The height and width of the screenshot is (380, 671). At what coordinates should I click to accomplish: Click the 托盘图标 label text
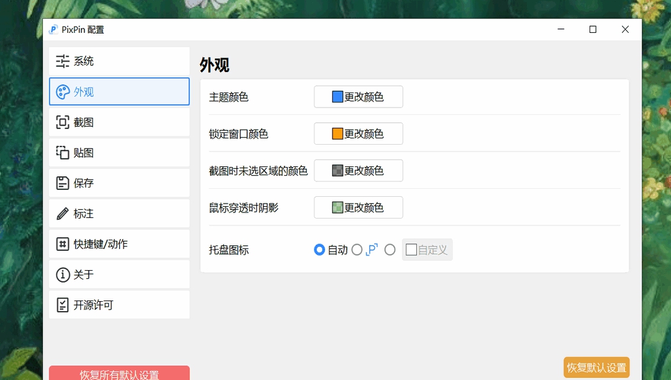pyautogui.click(x=229, y=250)
